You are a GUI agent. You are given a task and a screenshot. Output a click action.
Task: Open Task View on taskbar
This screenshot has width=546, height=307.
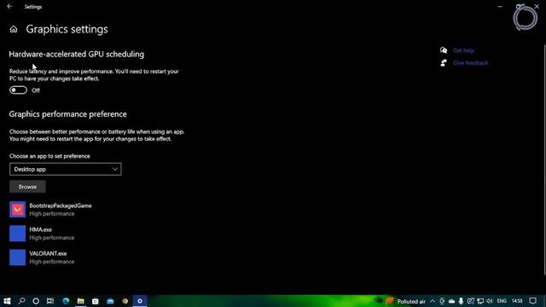(x=50, y=301)
